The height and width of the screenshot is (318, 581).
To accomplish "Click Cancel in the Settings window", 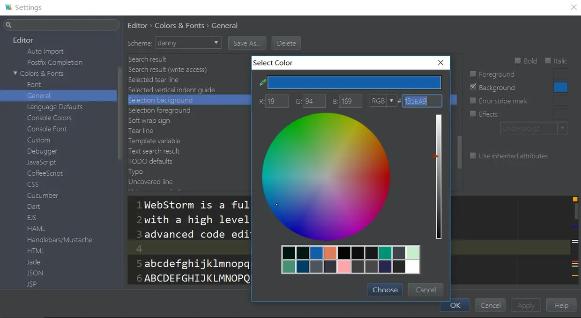I will [x=491, y=305].
